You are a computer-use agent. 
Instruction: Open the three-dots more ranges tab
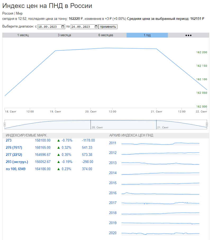coord(188,35)
